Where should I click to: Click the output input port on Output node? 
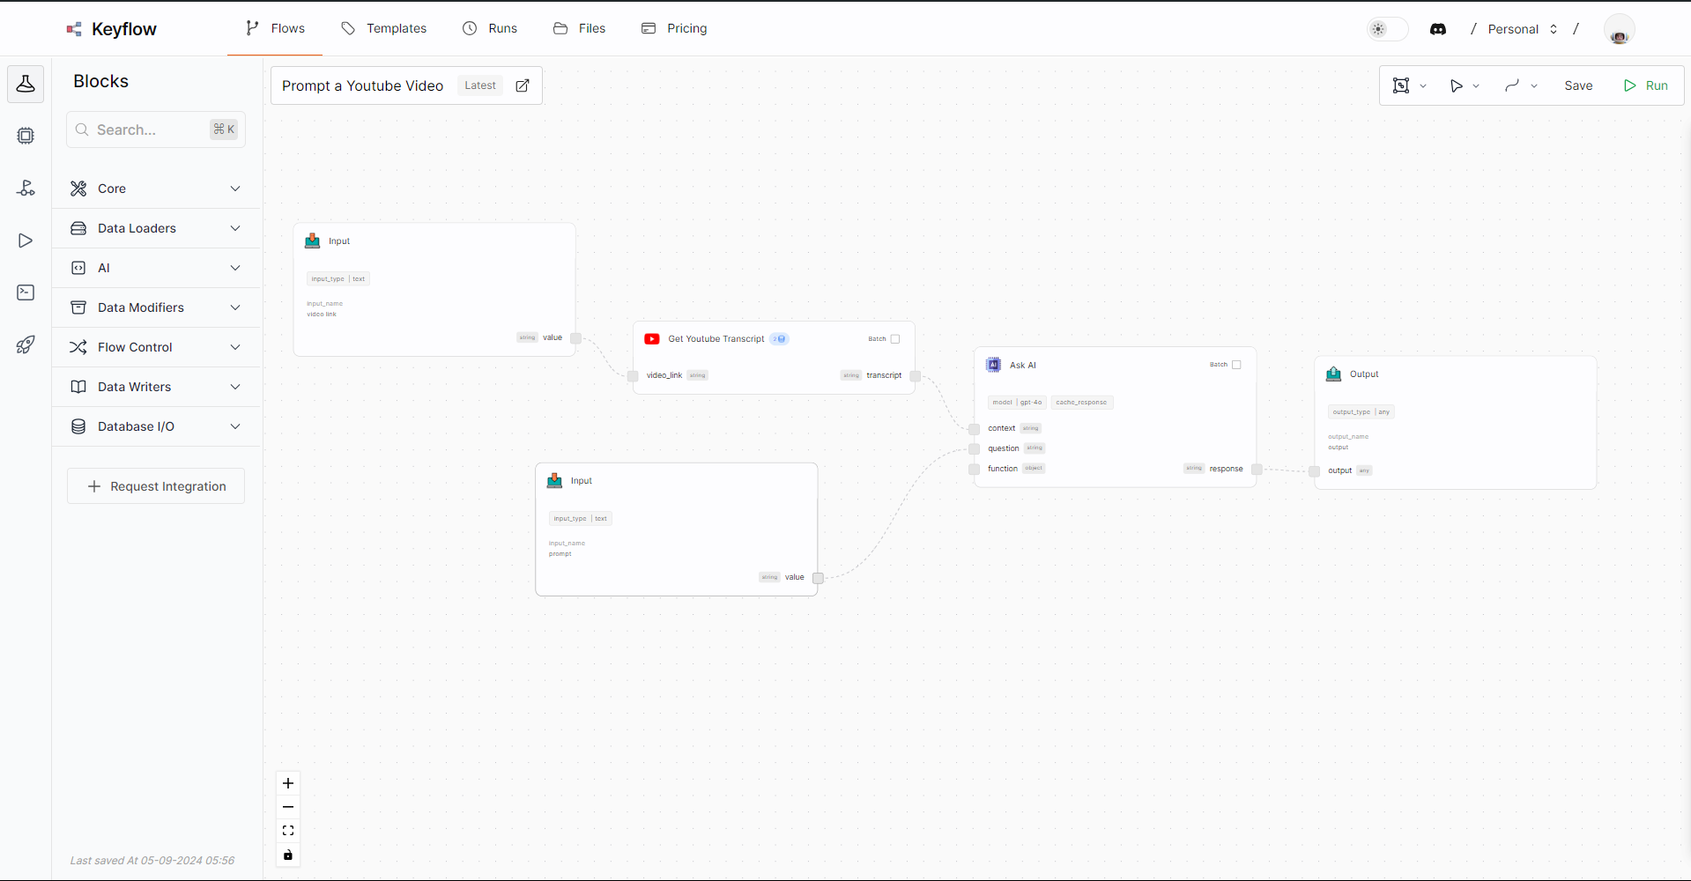[1314, 471]
